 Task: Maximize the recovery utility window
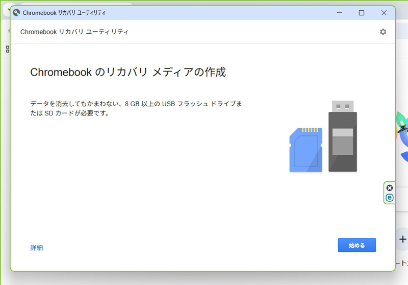[361, 13]
